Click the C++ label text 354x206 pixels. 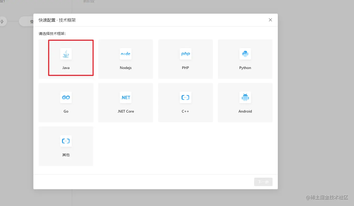pos(186,111)
